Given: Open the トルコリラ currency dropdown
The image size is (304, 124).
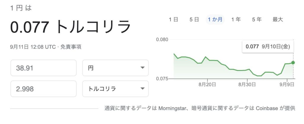Looking at the screenshot, I should [115, 89].
